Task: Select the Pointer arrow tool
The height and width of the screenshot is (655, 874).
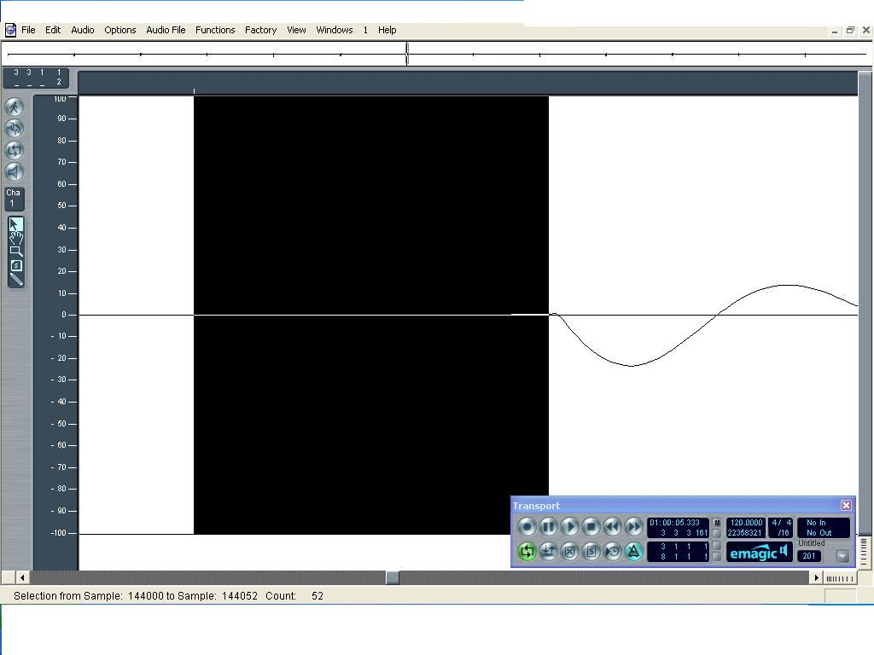Action: (x=15, y=224)
